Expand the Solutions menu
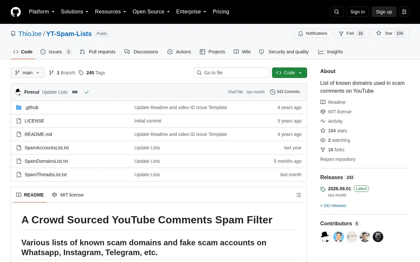Screen dimensions: 420x262 click(74, 12)
